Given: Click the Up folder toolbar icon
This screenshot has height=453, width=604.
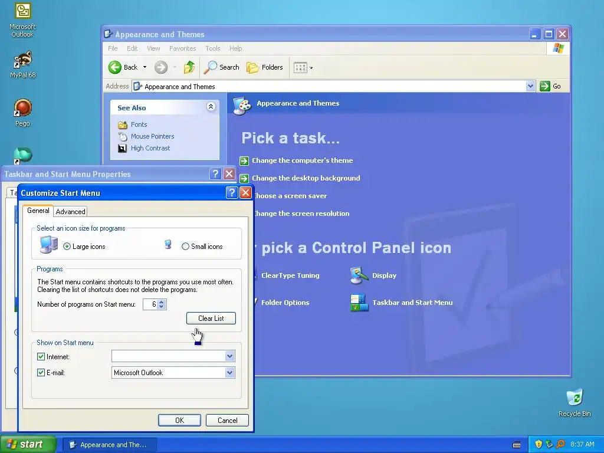Looking at the screenshot, I should click(189, 67).
